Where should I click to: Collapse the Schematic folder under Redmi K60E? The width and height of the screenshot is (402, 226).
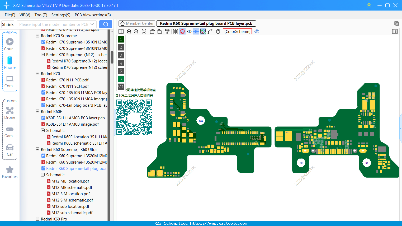[43, 130]
